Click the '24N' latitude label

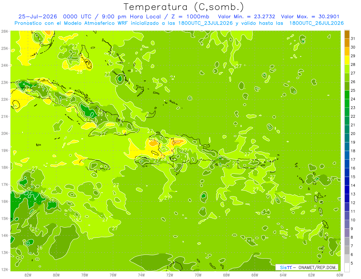pyautogui.click(x=4, y=65)
